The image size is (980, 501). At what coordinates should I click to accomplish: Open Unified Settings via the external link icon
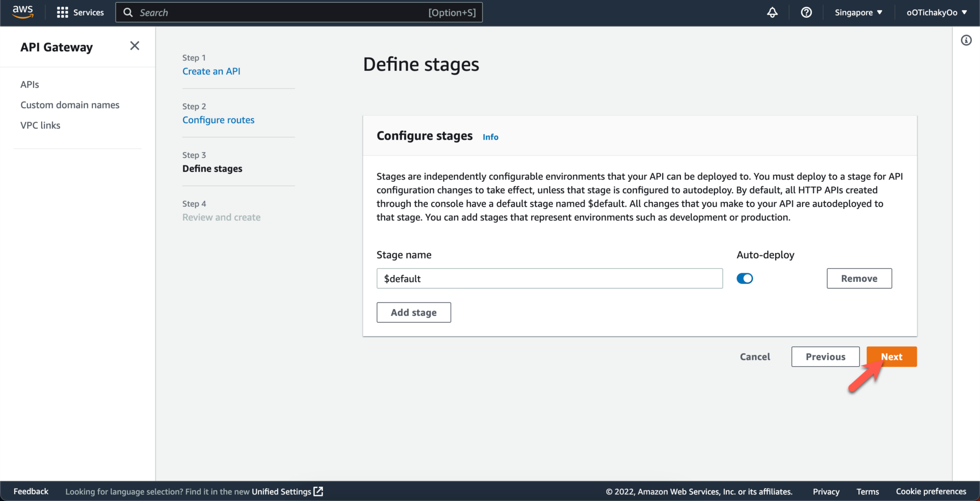[x=318, y=491]
